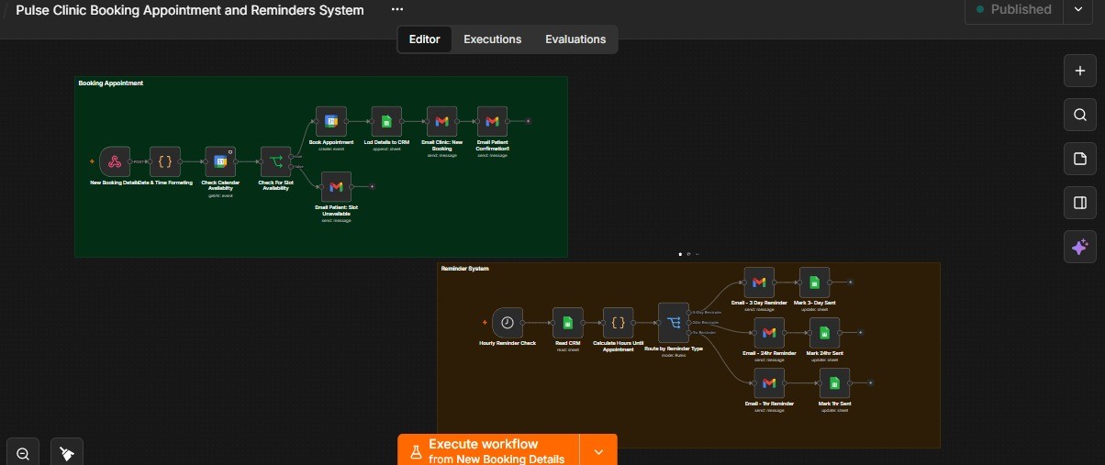The image size is (1105, 465).
Task: Open the Email Patient Confirmation Gmail node
Action: (x=492, y=121)
